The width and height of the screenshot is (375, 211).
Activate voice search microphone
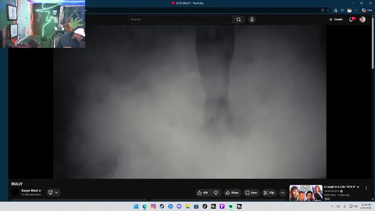click(252, 20)
